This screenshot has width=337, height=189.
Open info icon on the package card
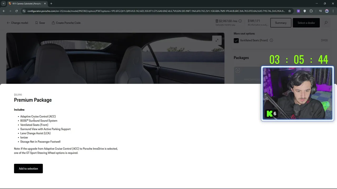[237, 70]
